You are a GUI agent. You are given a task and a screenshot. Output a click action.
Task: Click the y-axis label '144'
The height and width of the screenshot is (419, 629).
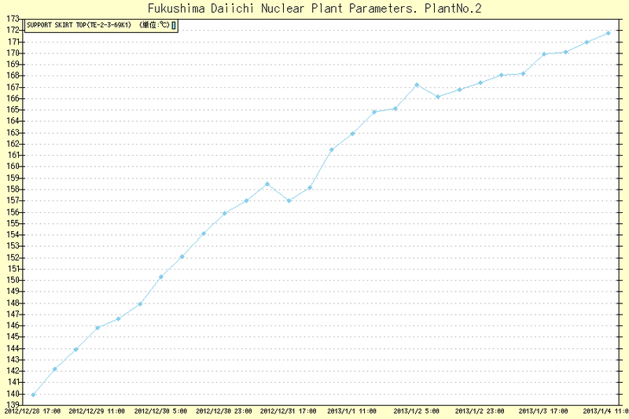point(13,348)
